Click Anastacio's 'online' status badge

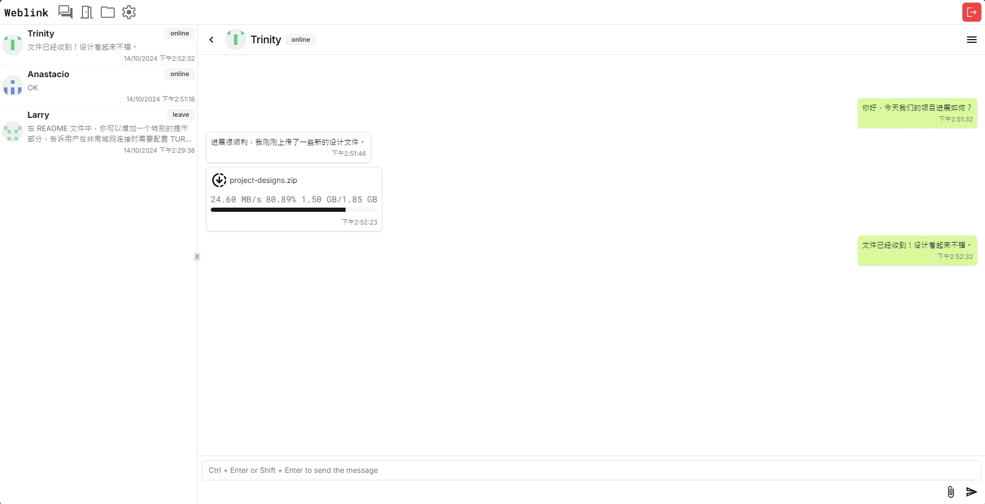pos(180,74)
